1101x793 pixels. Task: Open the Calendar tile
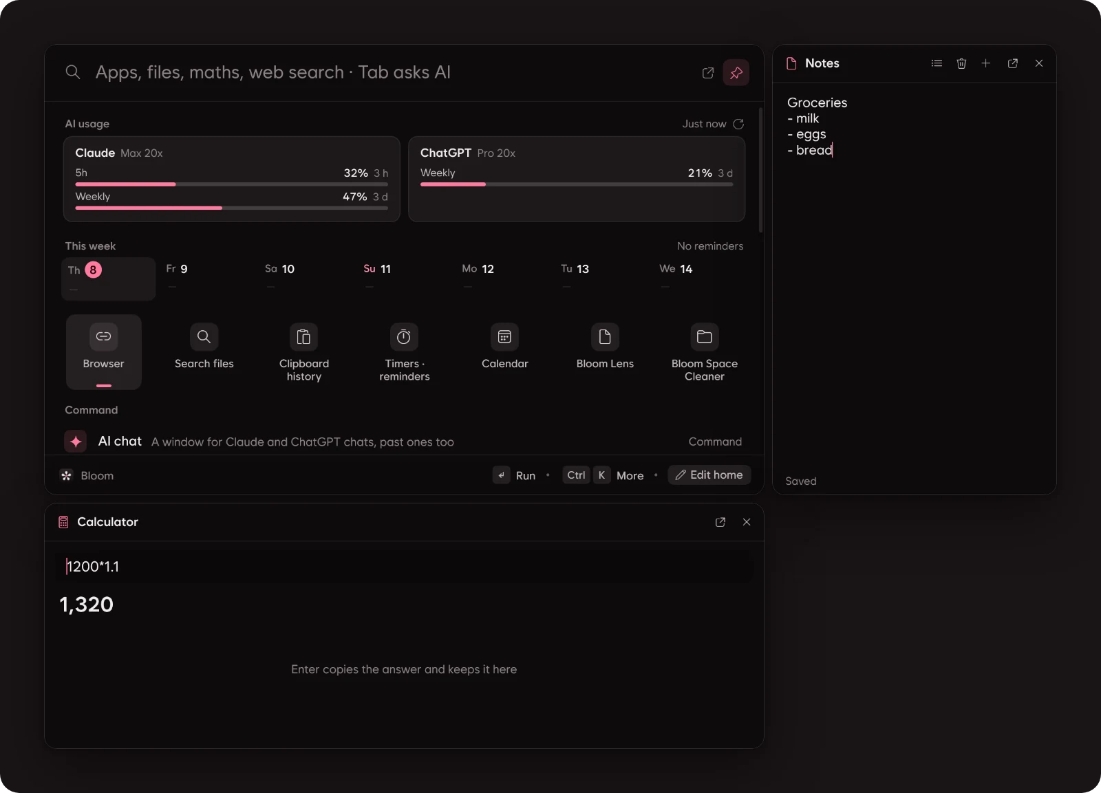[x=505, y=352]
